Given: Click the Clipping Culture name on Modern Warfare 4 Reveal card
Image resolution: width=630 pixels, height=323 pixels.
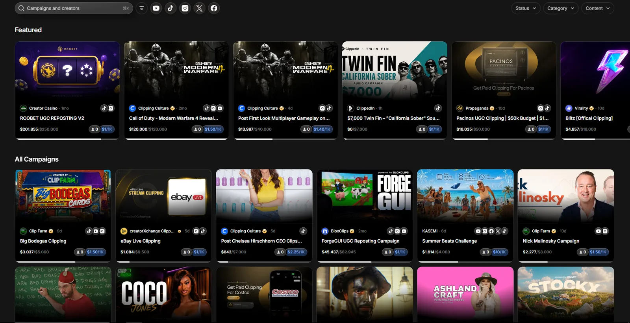Looking at the screenshot, I should click(x=154, y=108).
